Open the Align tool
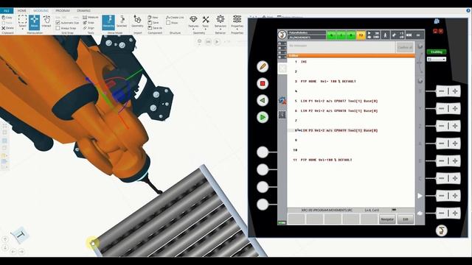 pos(88,28)
